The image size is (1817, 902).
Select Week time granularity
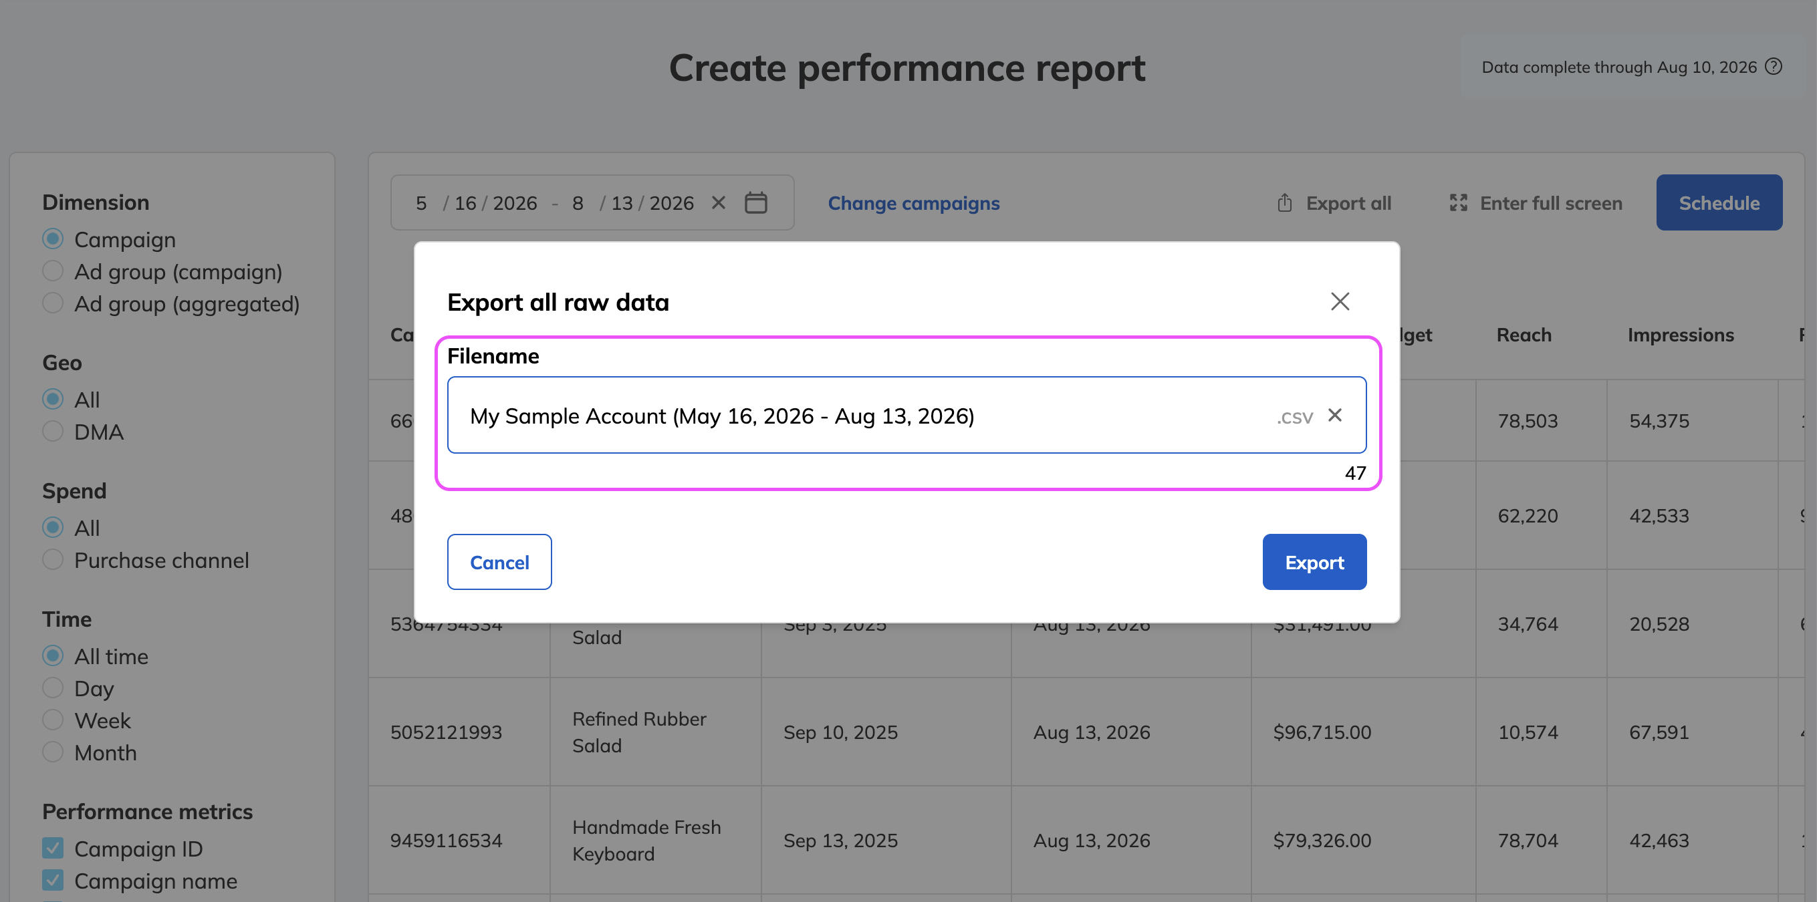tap(52, 720)
